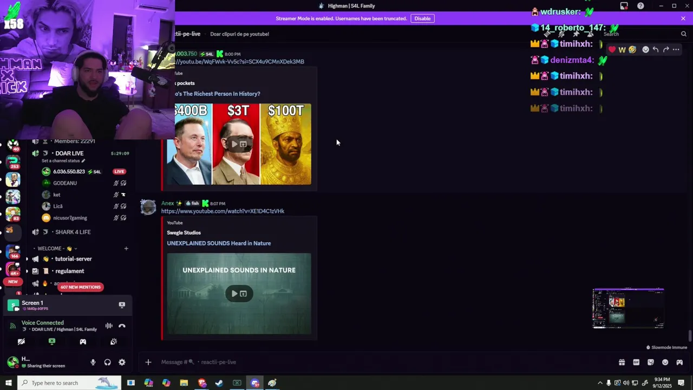693x390 pixels.
Task: Open the attachment plus button
Action: click(148, 362)
